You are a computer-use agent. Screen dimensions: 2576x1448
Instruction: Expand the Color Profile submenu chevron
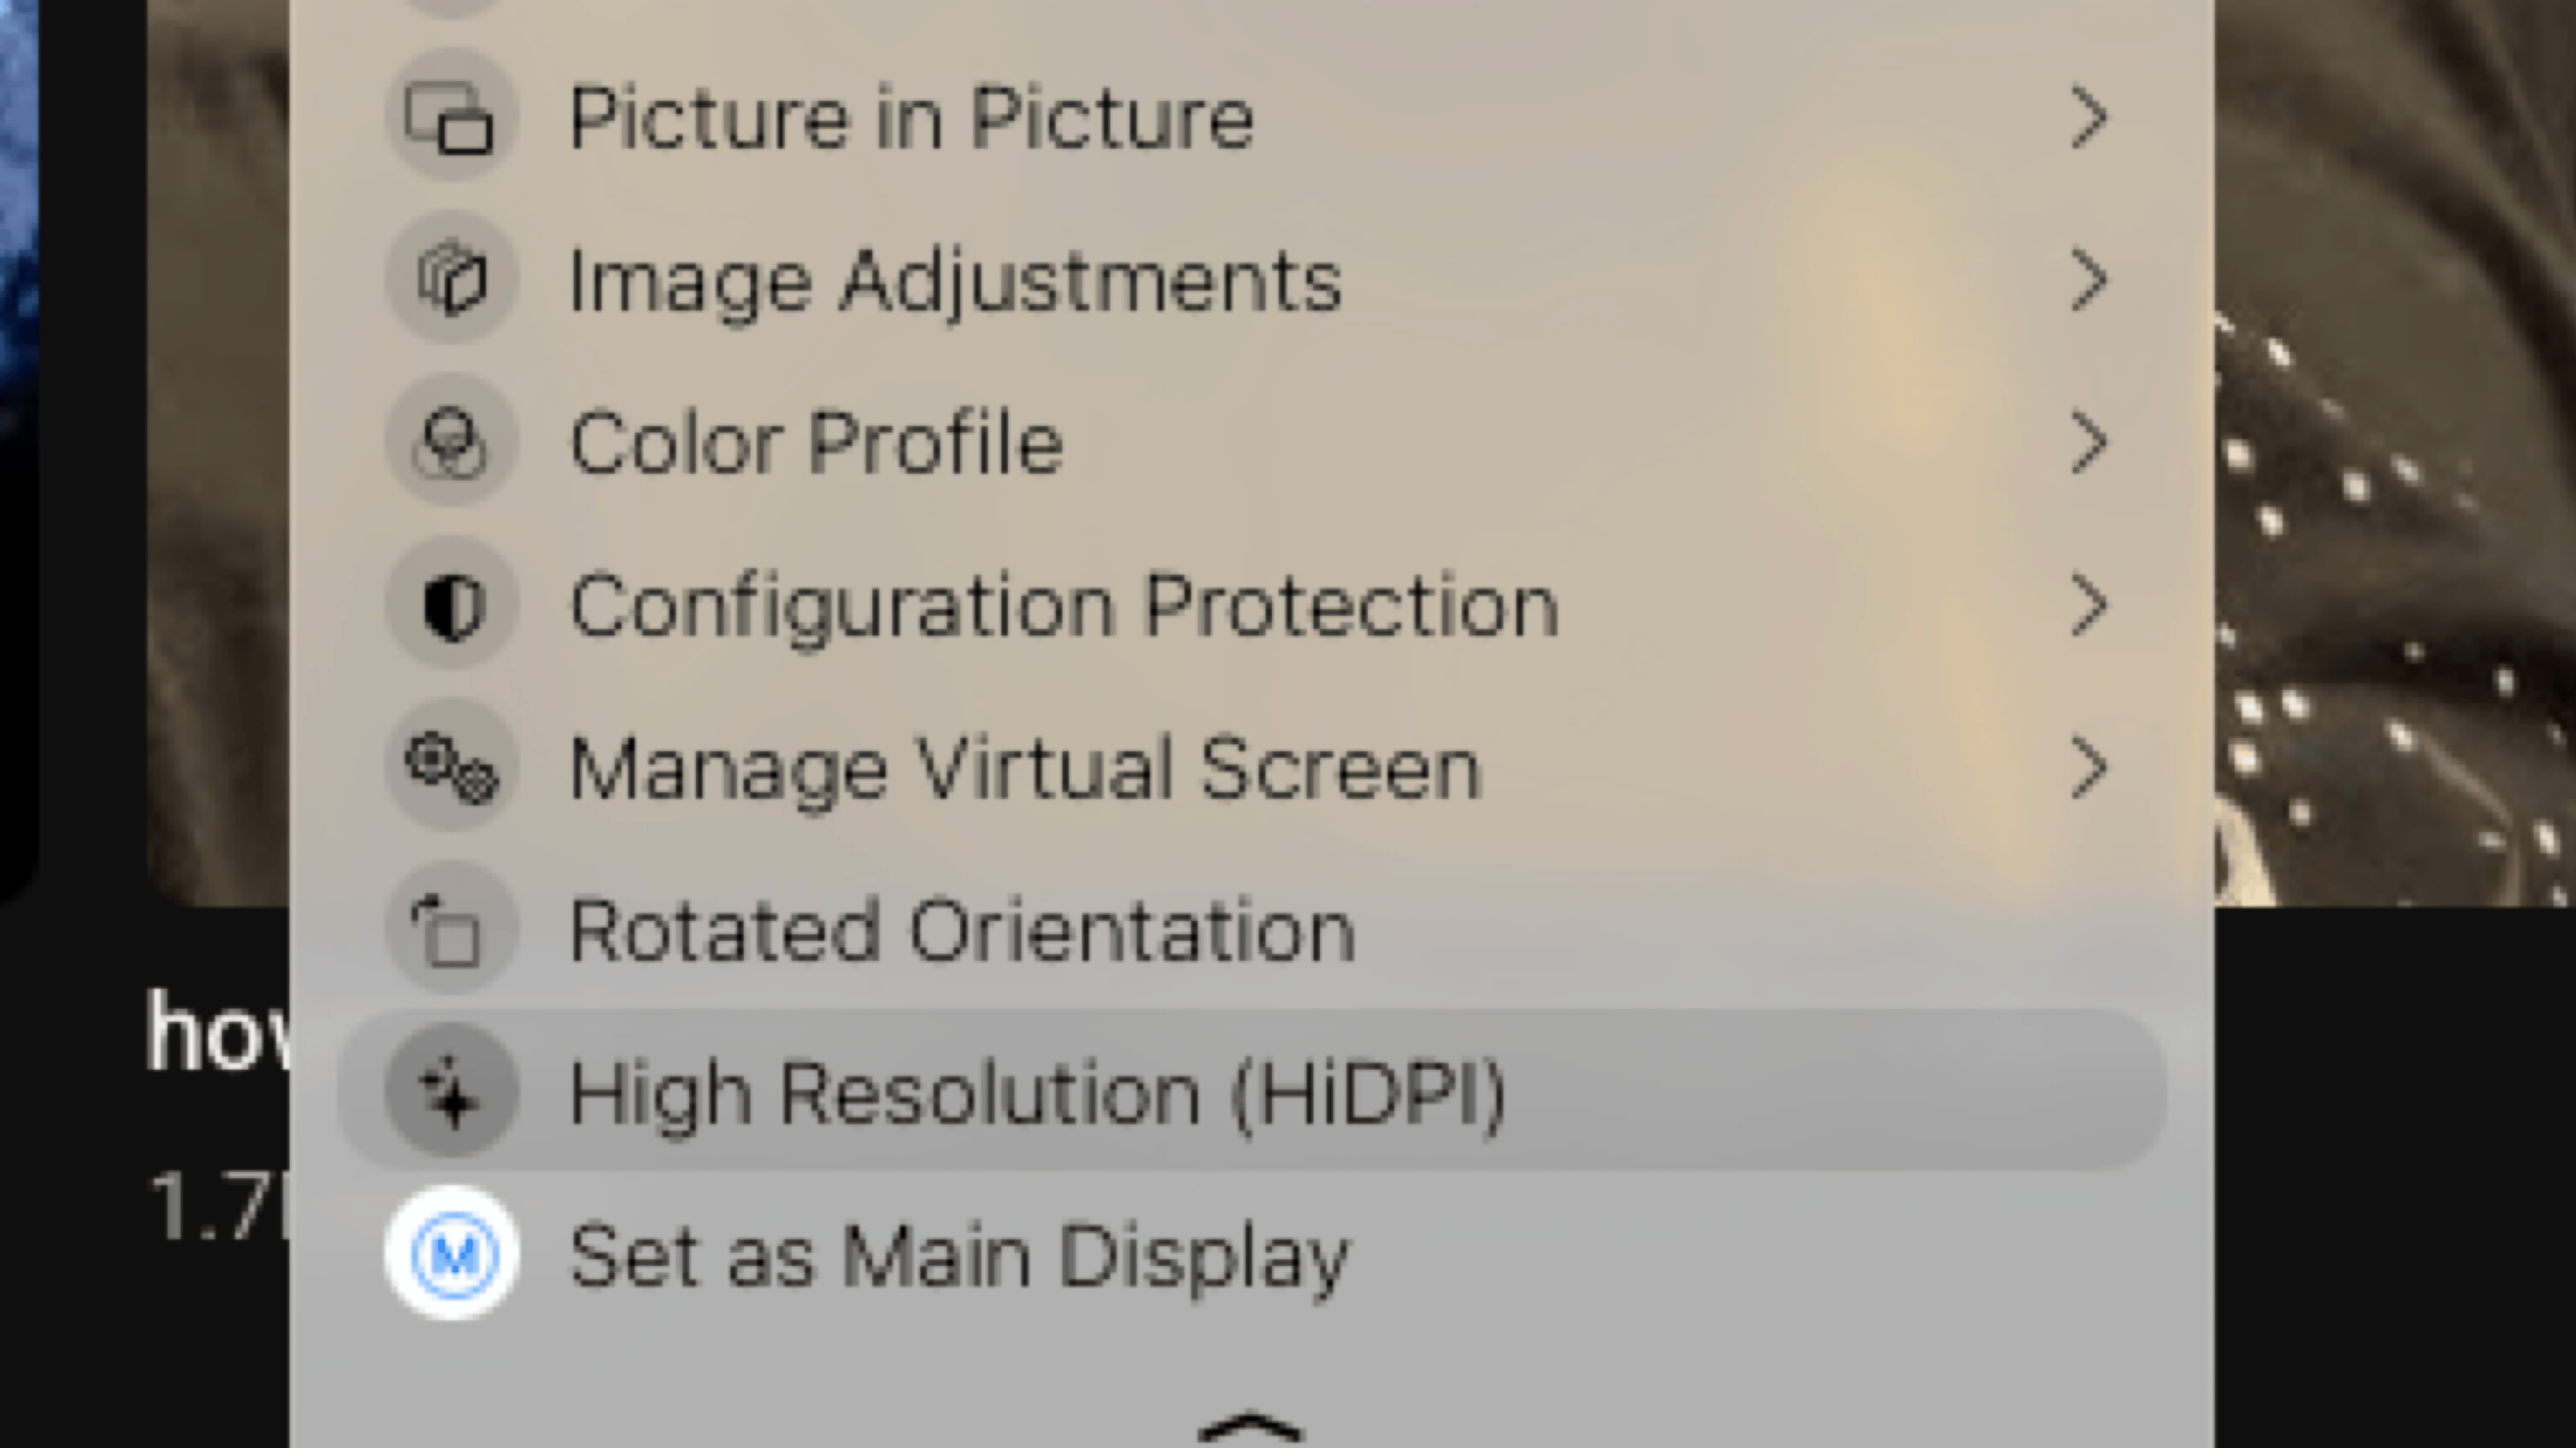click(2088, 442)
